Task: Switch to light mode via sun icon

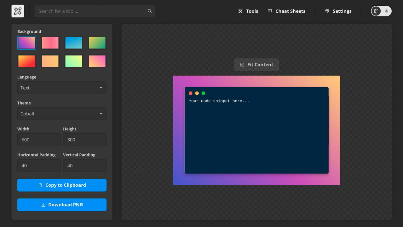Action: [x=386, y=11]
